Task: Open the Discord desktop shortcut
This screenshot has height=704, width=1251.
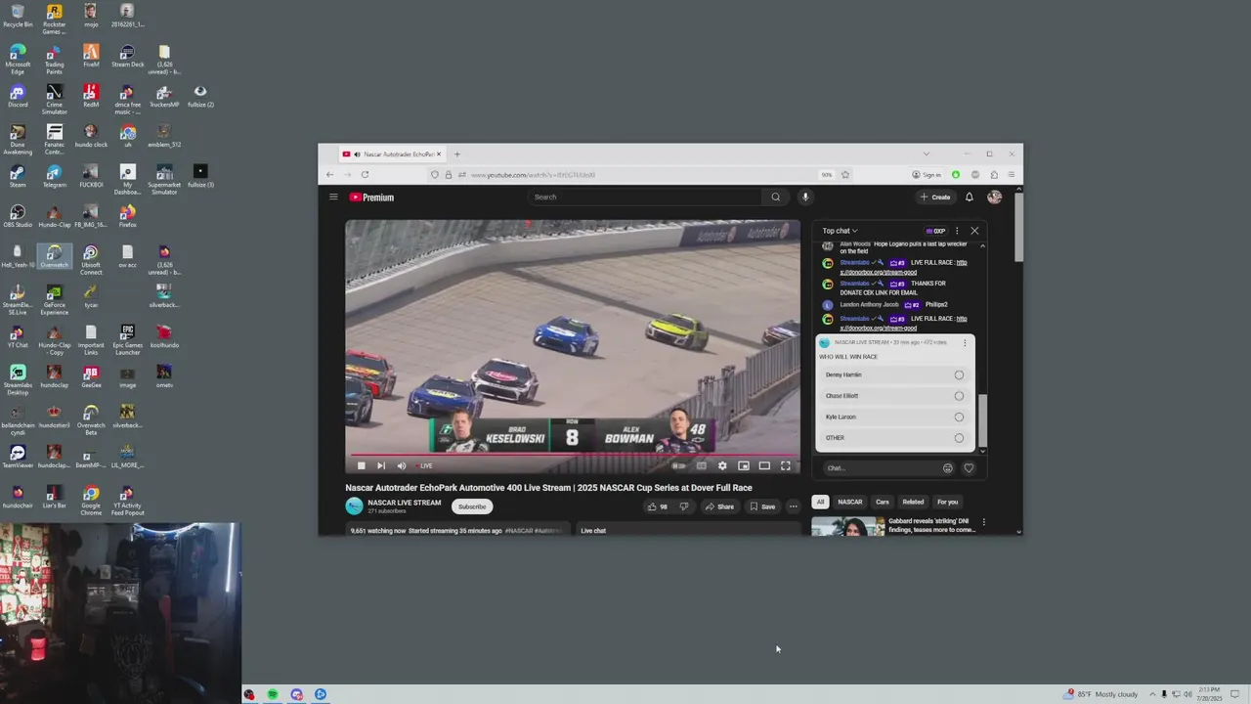Action: (18, 96)
